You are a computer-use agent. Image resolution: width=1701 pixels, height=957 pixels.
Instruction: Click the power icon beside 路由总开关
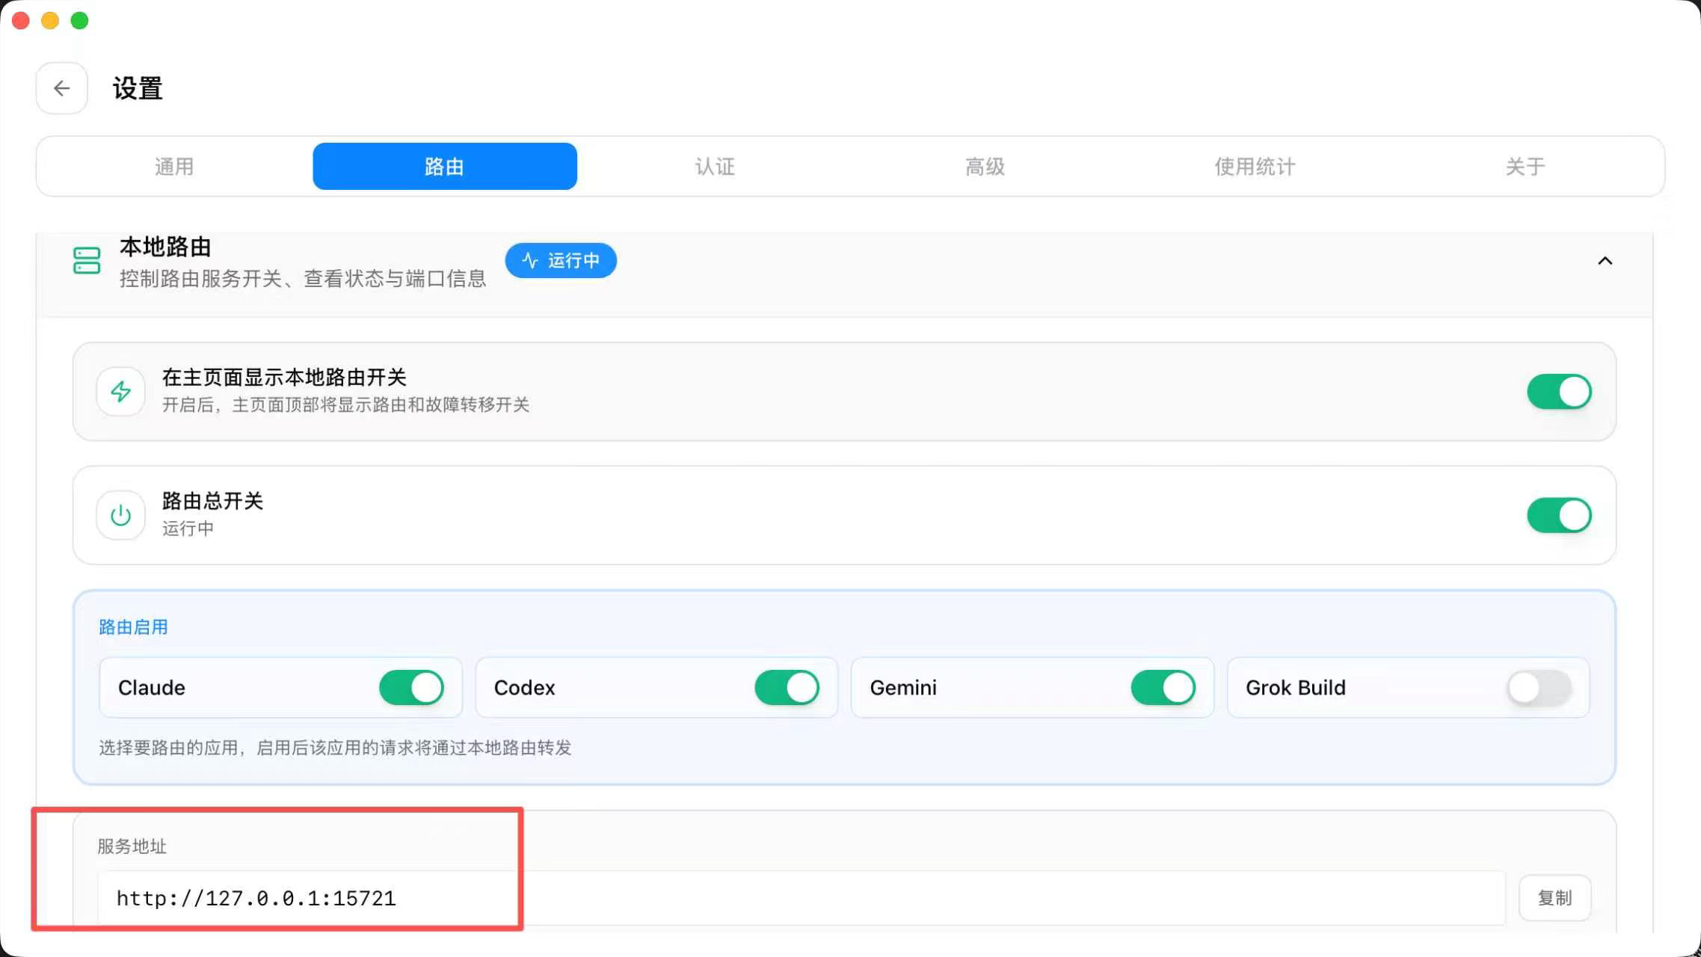120,515
